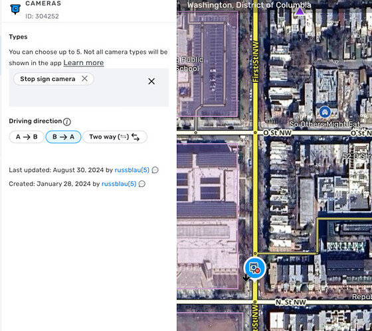The image size is (372, 331).
Task: Select B → A driving direction
Action: click(x=63, y=137)
